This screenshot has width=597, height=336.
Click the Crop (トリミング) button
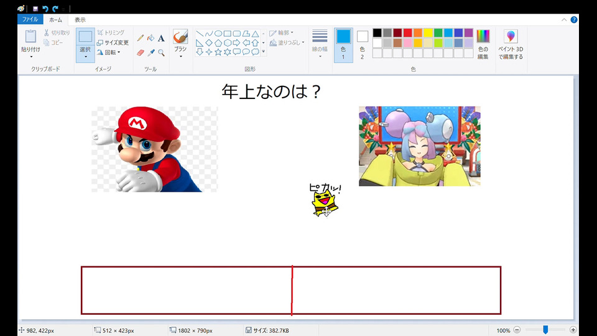pyautogui.click(x=111, y=33)
